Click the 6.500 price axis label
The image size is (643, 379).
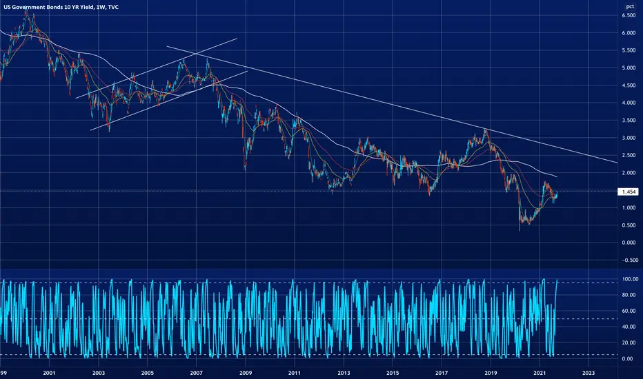click(629, 15)
